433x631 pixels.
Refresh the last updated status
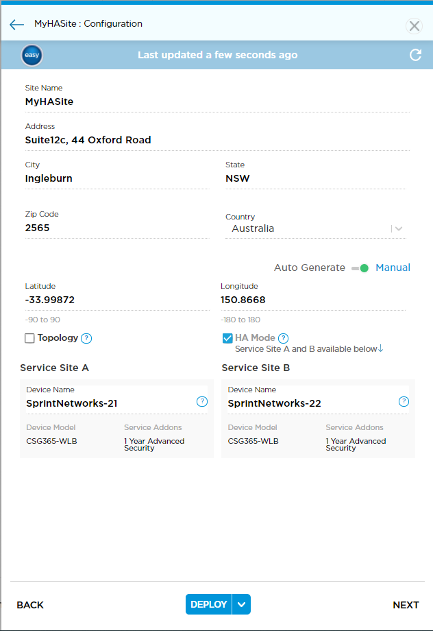(x=415, y=55)
